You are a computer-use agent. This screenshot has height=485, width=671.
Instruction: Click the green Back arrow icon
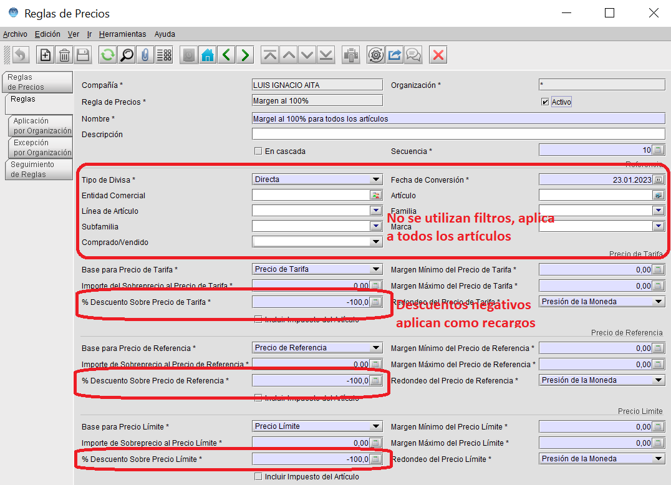coord(226,55)
